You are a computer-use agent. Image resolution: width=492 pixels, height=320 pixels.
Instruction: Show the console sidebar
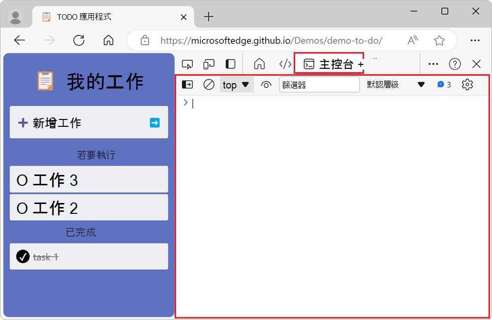187,84
